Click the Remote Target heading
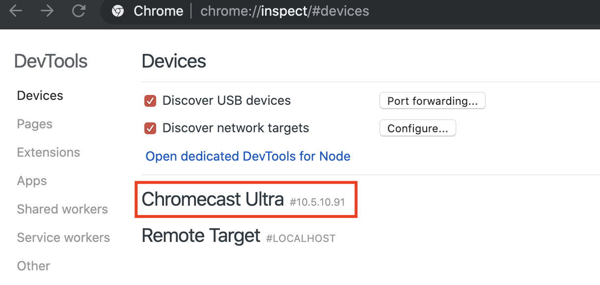 tap(200, 236)
